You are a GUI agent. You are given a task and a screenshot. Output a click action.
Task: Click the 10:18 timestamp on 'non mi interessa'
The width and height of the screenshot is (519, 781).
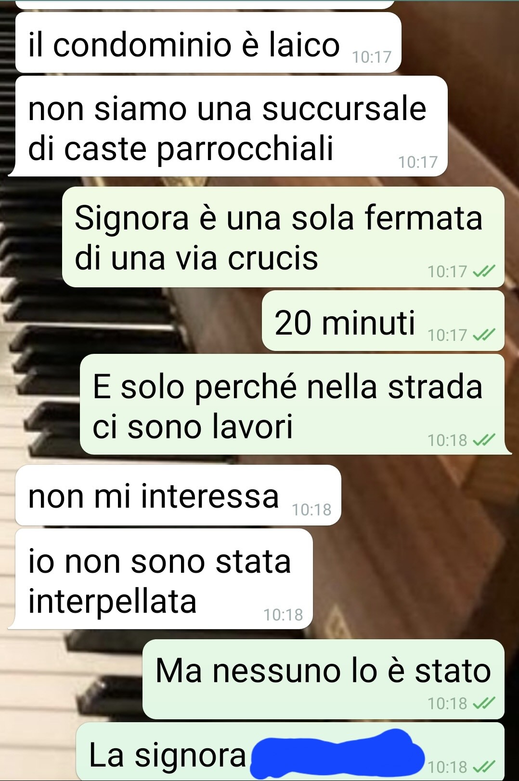pos(311,510)
